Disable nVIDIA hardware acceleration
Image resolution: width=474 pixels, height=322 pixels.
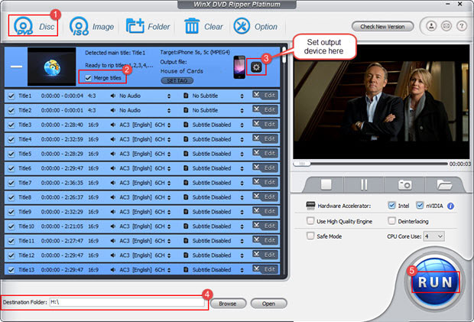[420, 206]
